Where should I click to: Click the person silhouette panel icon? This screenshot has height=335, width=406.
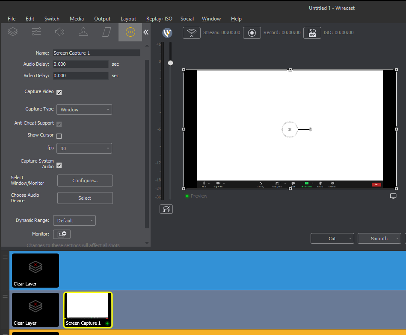click(x=83, y=32)
